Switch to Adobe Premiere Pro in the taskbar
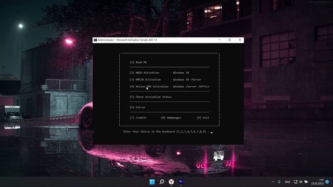Screen dimensions: 333x187 (x=181, y=182)
